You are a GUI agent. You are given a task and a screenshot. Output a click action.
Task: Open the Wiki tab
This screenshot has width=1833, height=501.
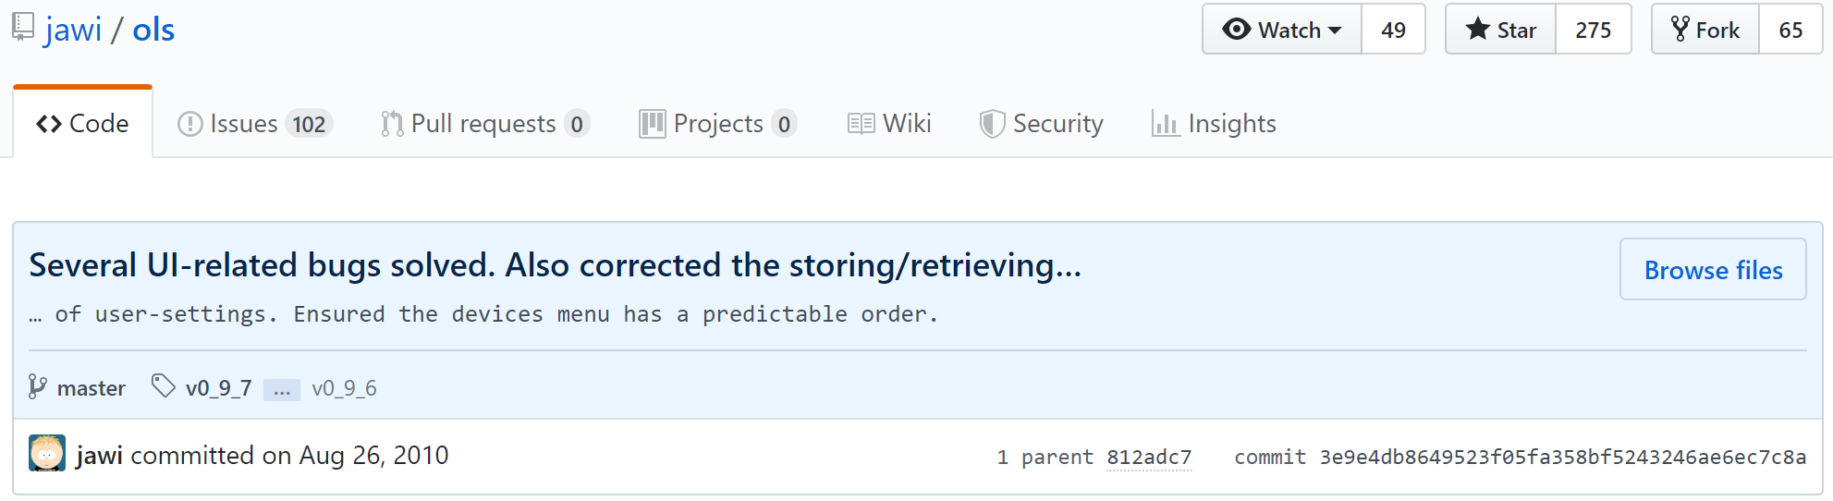click(x=889, y=124)
